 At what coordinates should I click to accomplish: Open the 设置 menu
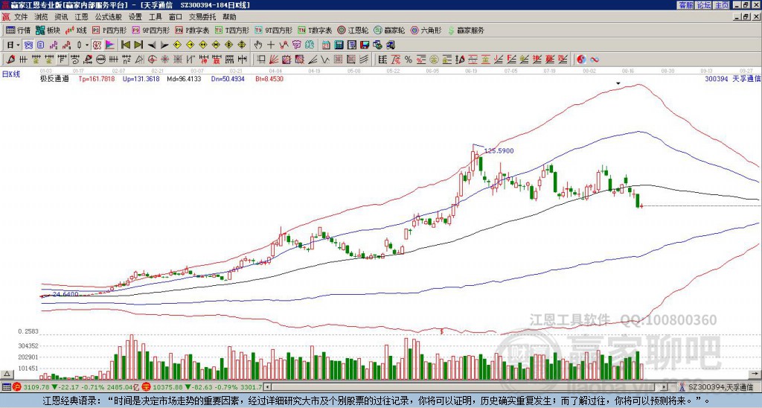click(135, 17)
